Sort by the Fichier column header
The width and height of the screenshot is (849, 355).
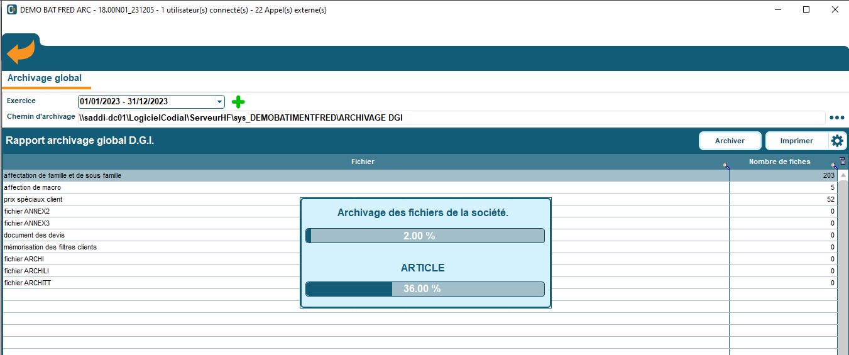pos(363,161)
